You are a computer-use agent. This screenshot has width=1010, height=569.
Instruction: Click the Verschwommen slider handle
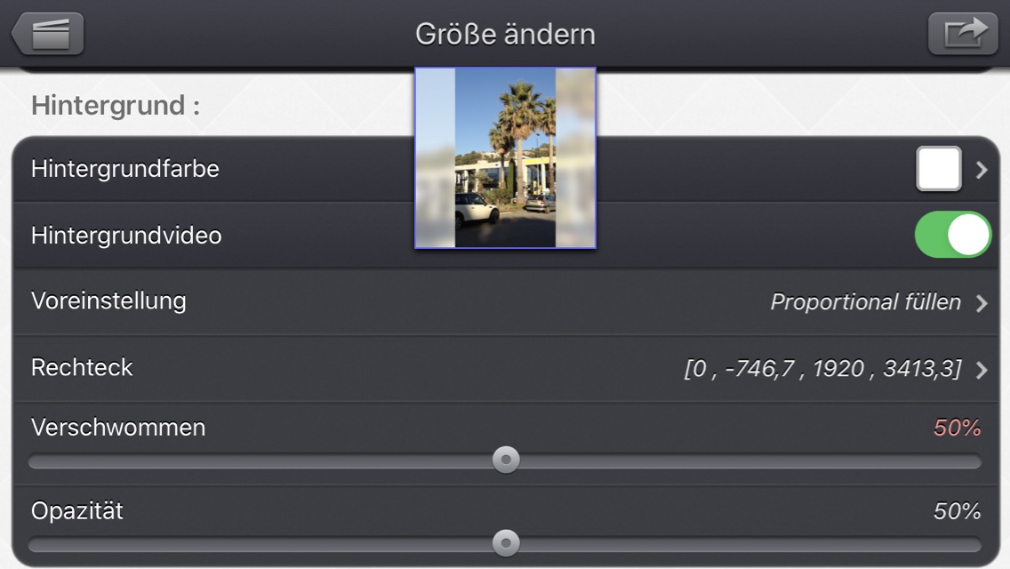(x=506, y=460)
